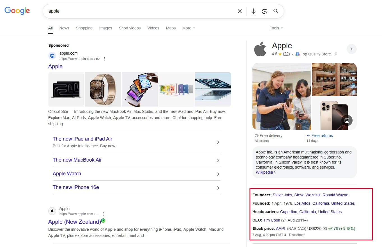382x247 pixels.
Task: Open the three-dot menu on the Apple (New Zealand) result
Action: (x=104, y=214)
